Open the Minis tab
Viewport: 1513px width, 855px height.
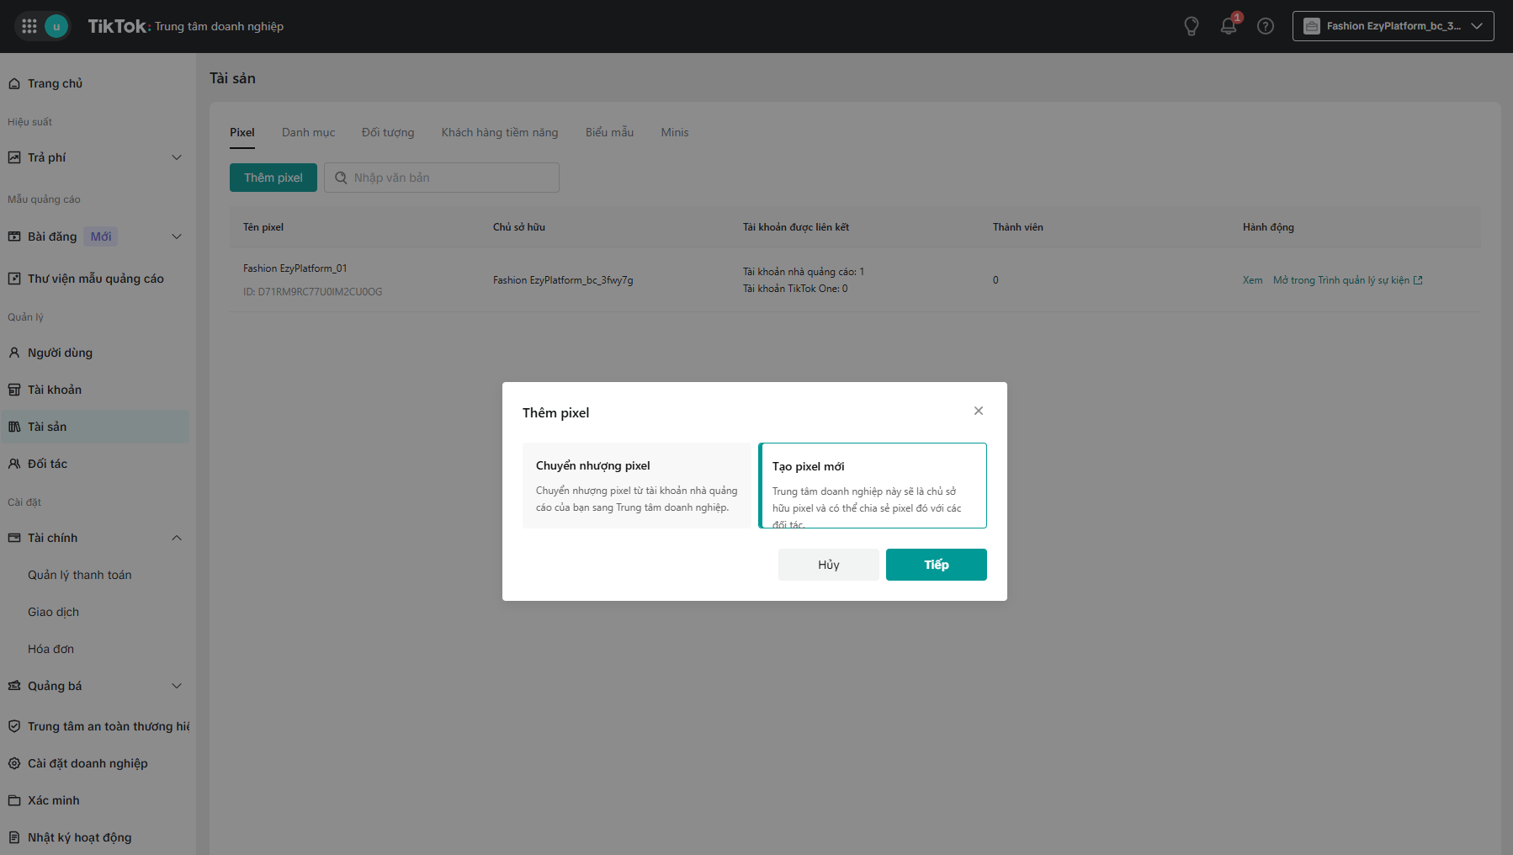[x=675, y=132]
